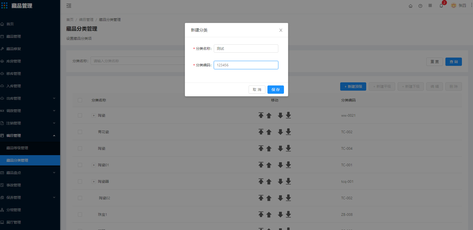Screen dimensions: 473x230
Task: Check the 青花瓷 row checkbox
Action: coord(80,132)
